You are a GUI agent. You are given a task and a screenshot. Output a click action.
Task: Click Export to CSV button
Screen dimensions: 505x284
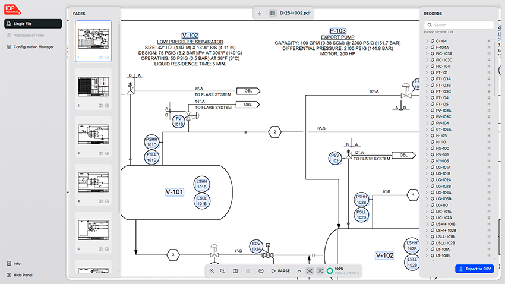click(x=475, y=269)
